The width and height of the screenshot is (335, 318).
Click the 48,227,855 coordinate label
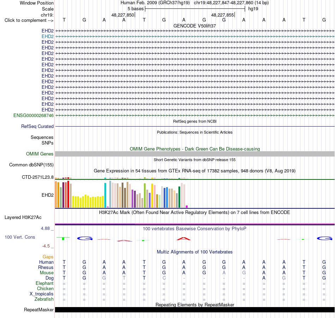223,15
